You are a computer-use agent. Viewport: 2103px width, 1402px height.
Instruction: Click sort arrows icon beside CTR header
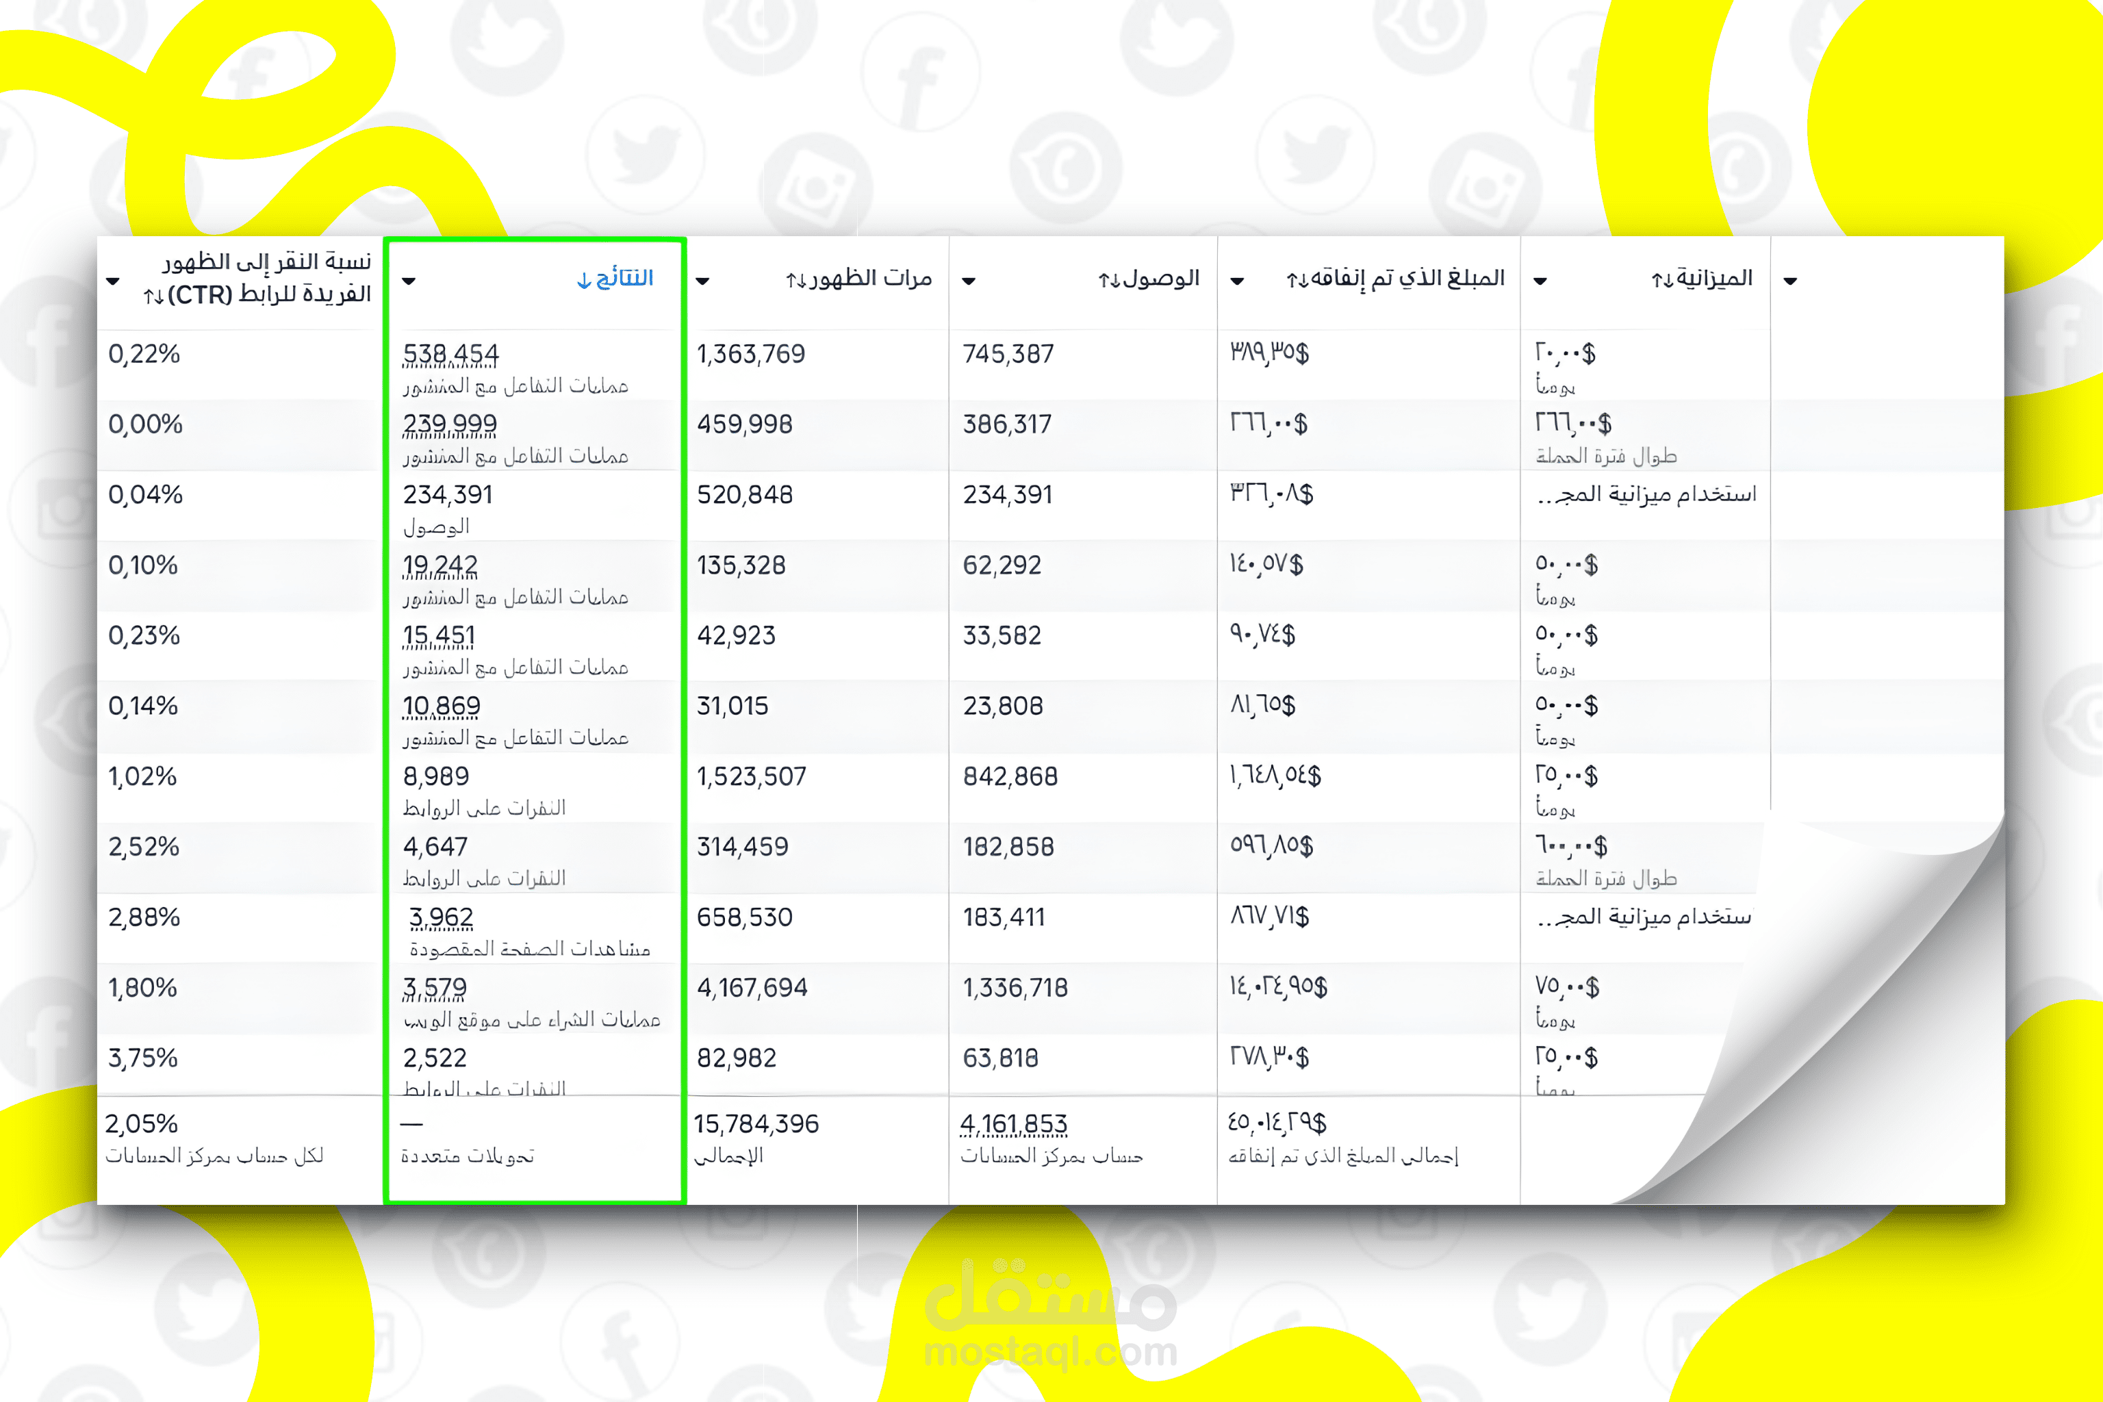153,296
